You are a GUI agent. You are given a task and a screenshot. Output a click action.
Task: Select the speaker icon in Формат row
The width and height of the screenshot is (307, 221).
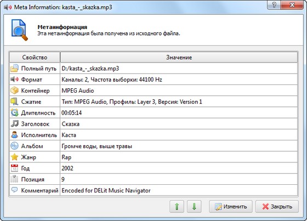pos(14,80)
